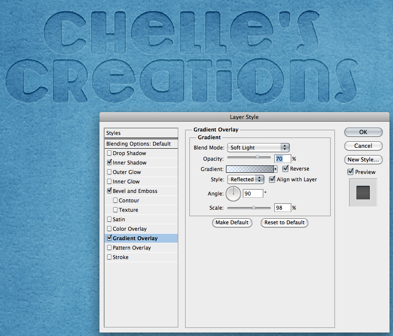This screenshot has width=393, height=336.
Task: Select the Satin label
Action: click(119, 220)
